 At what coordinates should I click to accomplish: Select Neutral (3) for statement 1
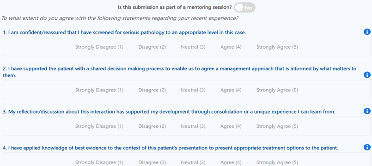(193, 47)
